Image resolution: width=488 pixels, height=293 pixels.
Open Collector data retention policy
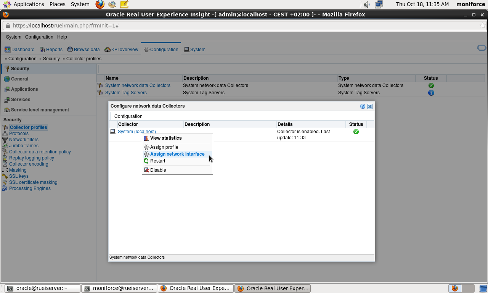(40, 152)
